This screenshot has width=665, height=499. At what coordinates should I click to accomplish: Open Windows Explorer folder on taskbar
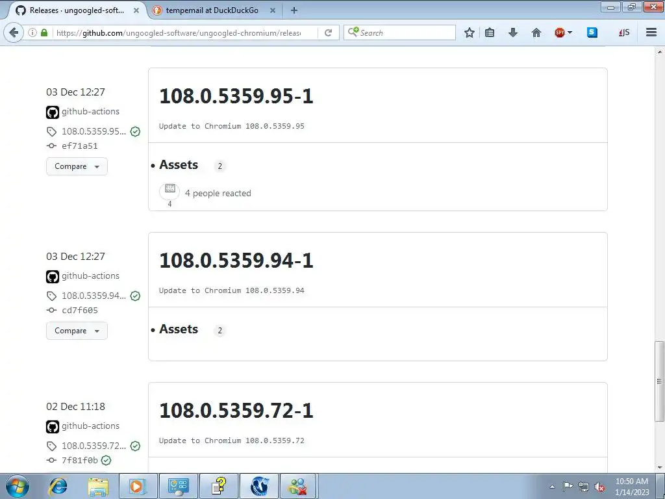tap(98, 486)
